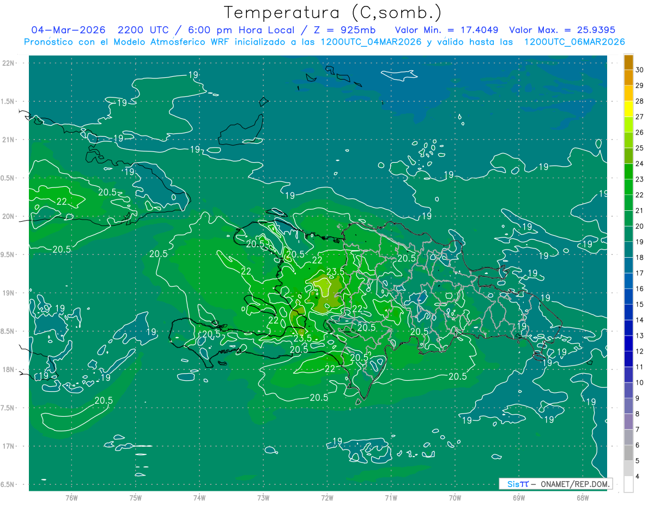
Task: Click the '17N' latitude axis label
Action: point(9,446)
